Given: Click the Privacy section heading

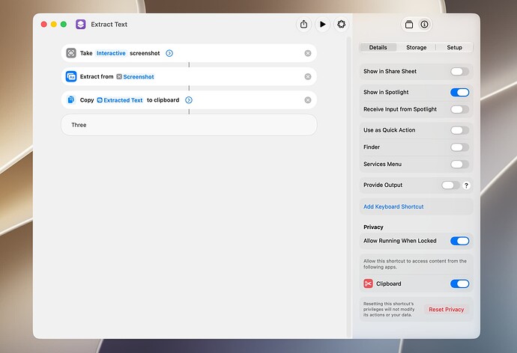Looking at the screenshot, I should point(373,227).
